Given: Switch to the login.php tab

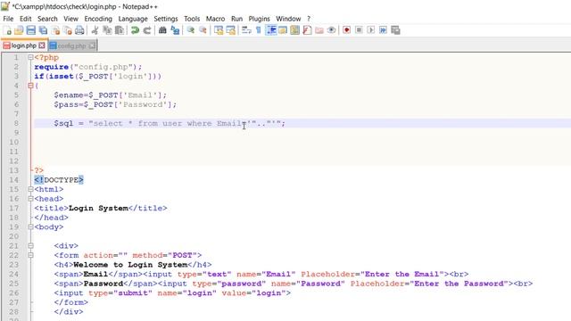Looking at the screenshot, I should (24, 45).
